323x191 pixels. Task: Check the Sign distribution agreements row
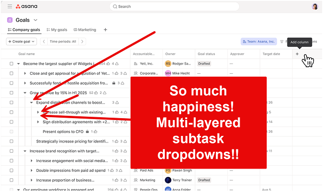[11, 122]
